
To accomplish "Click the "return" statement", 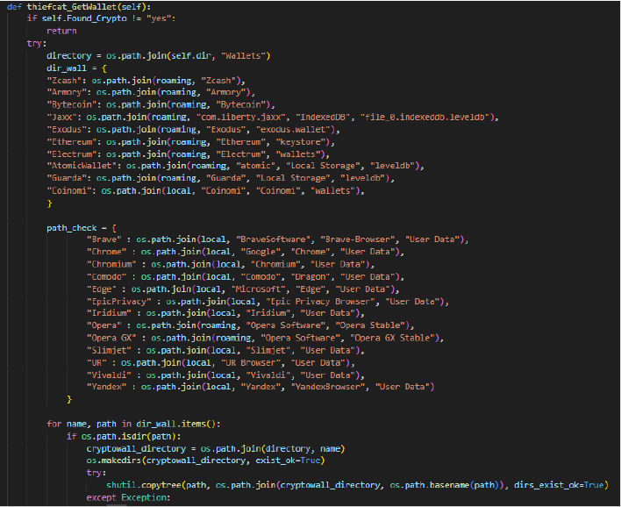I will point(61,31).
